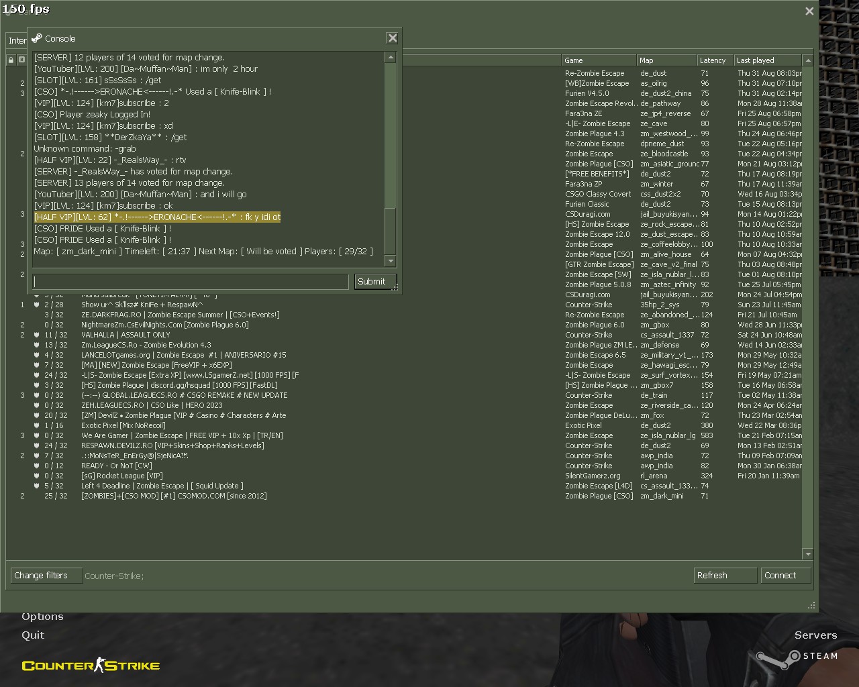
Task: Click the zm_dark_mini map cell
Action: pyautogui.click(x=662, y=496)
